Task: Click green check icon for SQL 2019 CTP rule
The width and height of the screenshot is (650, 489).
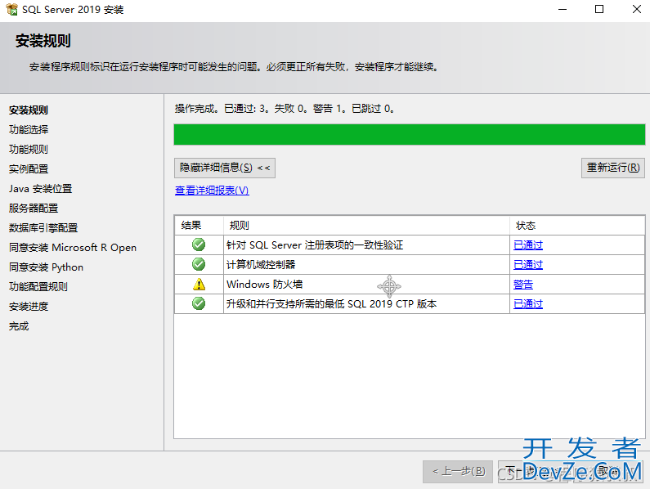Action: (199, 303)
